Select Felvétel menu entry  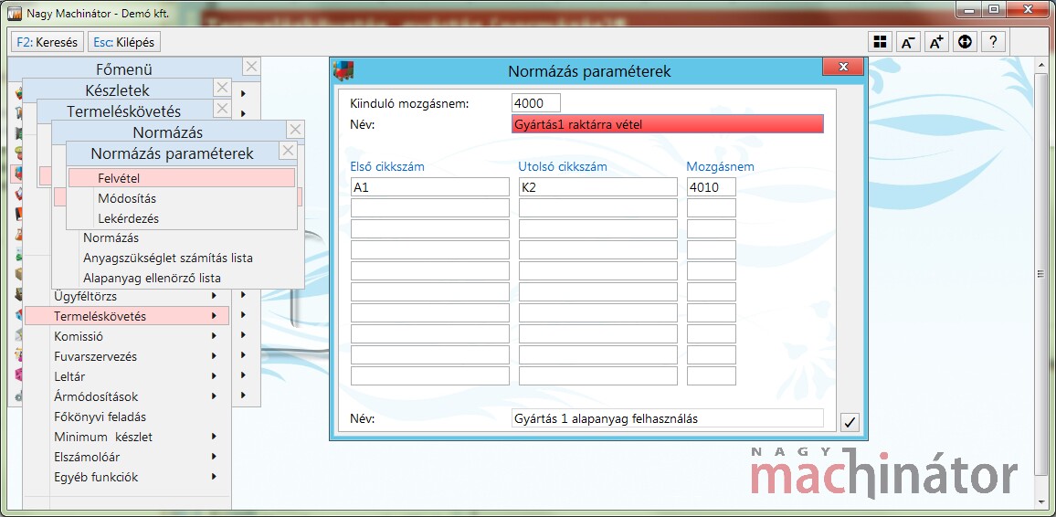(x=182, y=178)
